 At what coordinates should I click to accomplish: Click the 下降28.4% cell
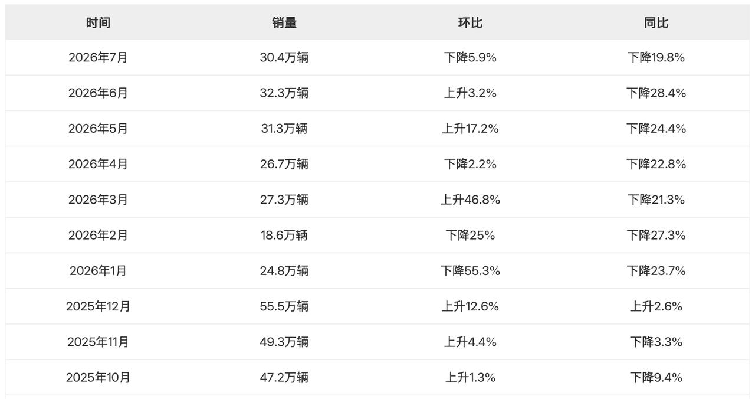(656, 93)
